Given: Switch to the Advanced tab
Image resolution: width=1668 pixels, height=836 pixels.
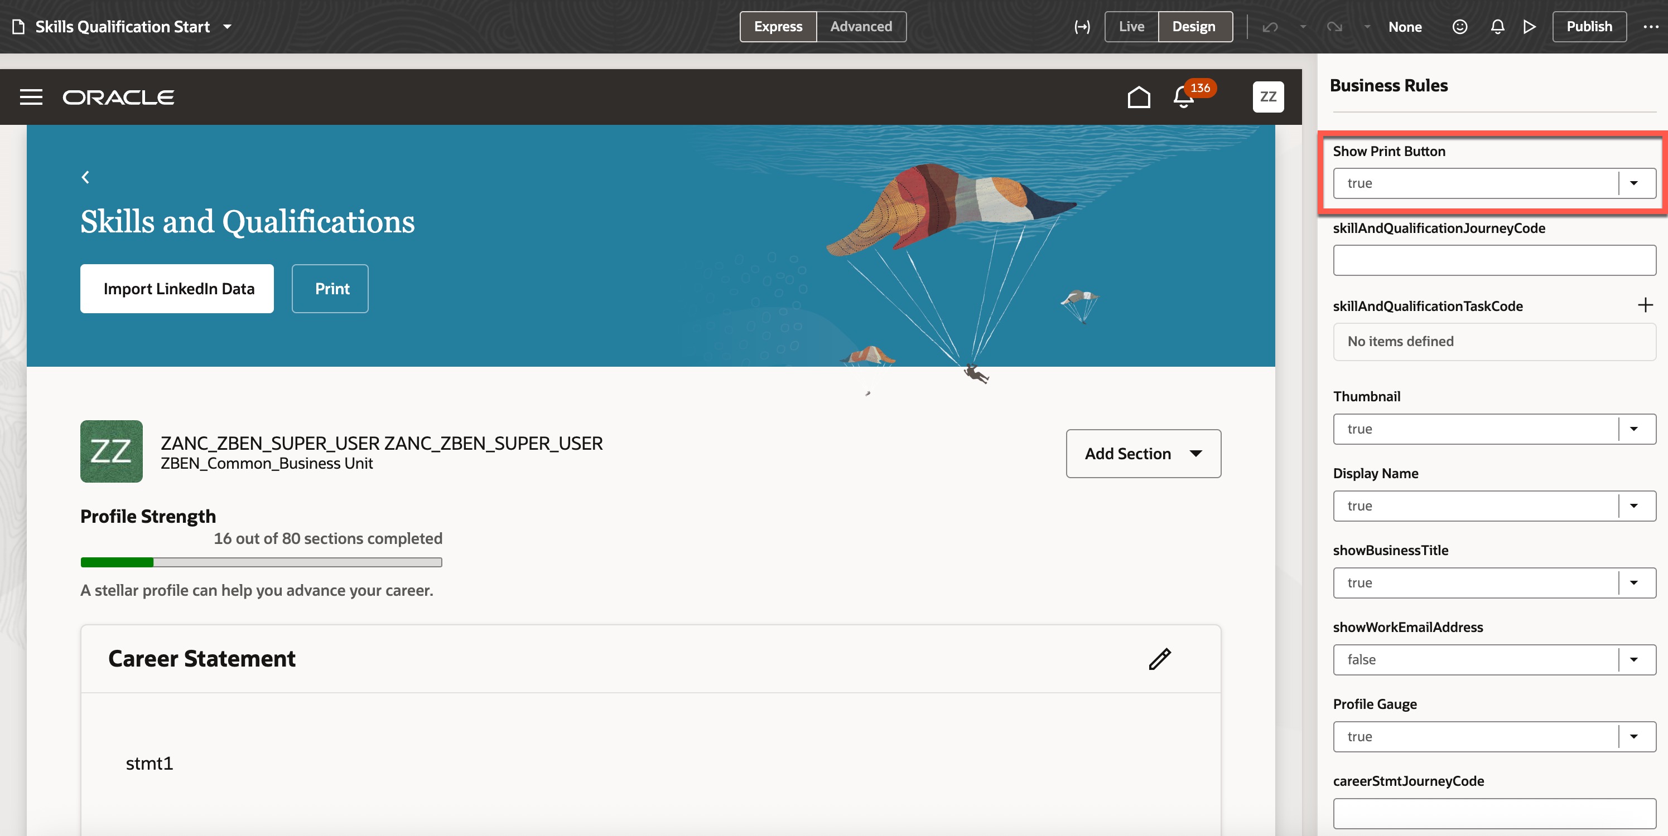Looking at the screenshot, I should coord(861,27).
